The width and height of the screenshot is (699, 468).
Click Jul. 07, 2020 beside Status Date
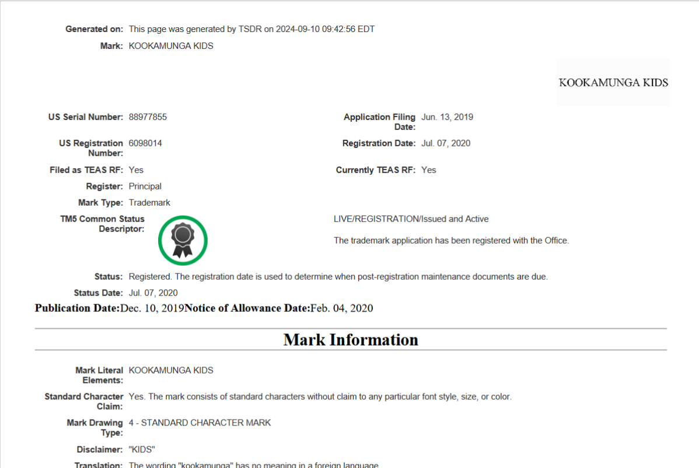[153, 293]
